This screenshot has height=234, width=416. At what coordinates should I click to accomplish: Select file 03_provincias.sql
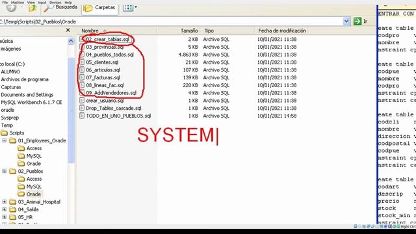click(105, 47)
